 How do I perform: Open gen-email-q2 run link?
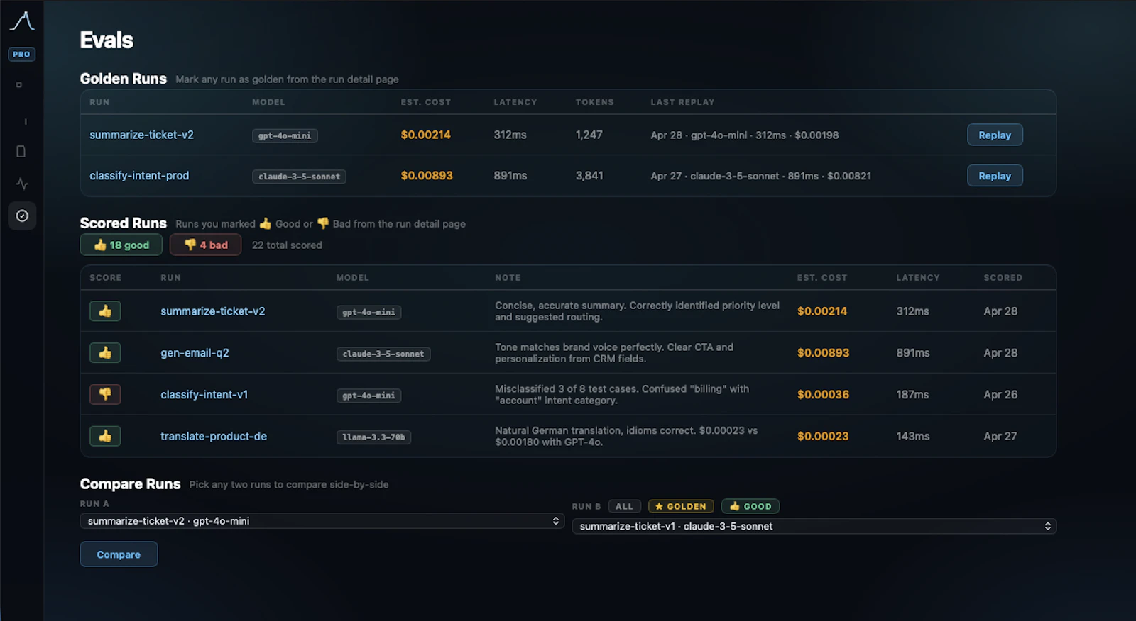[195, 353]
